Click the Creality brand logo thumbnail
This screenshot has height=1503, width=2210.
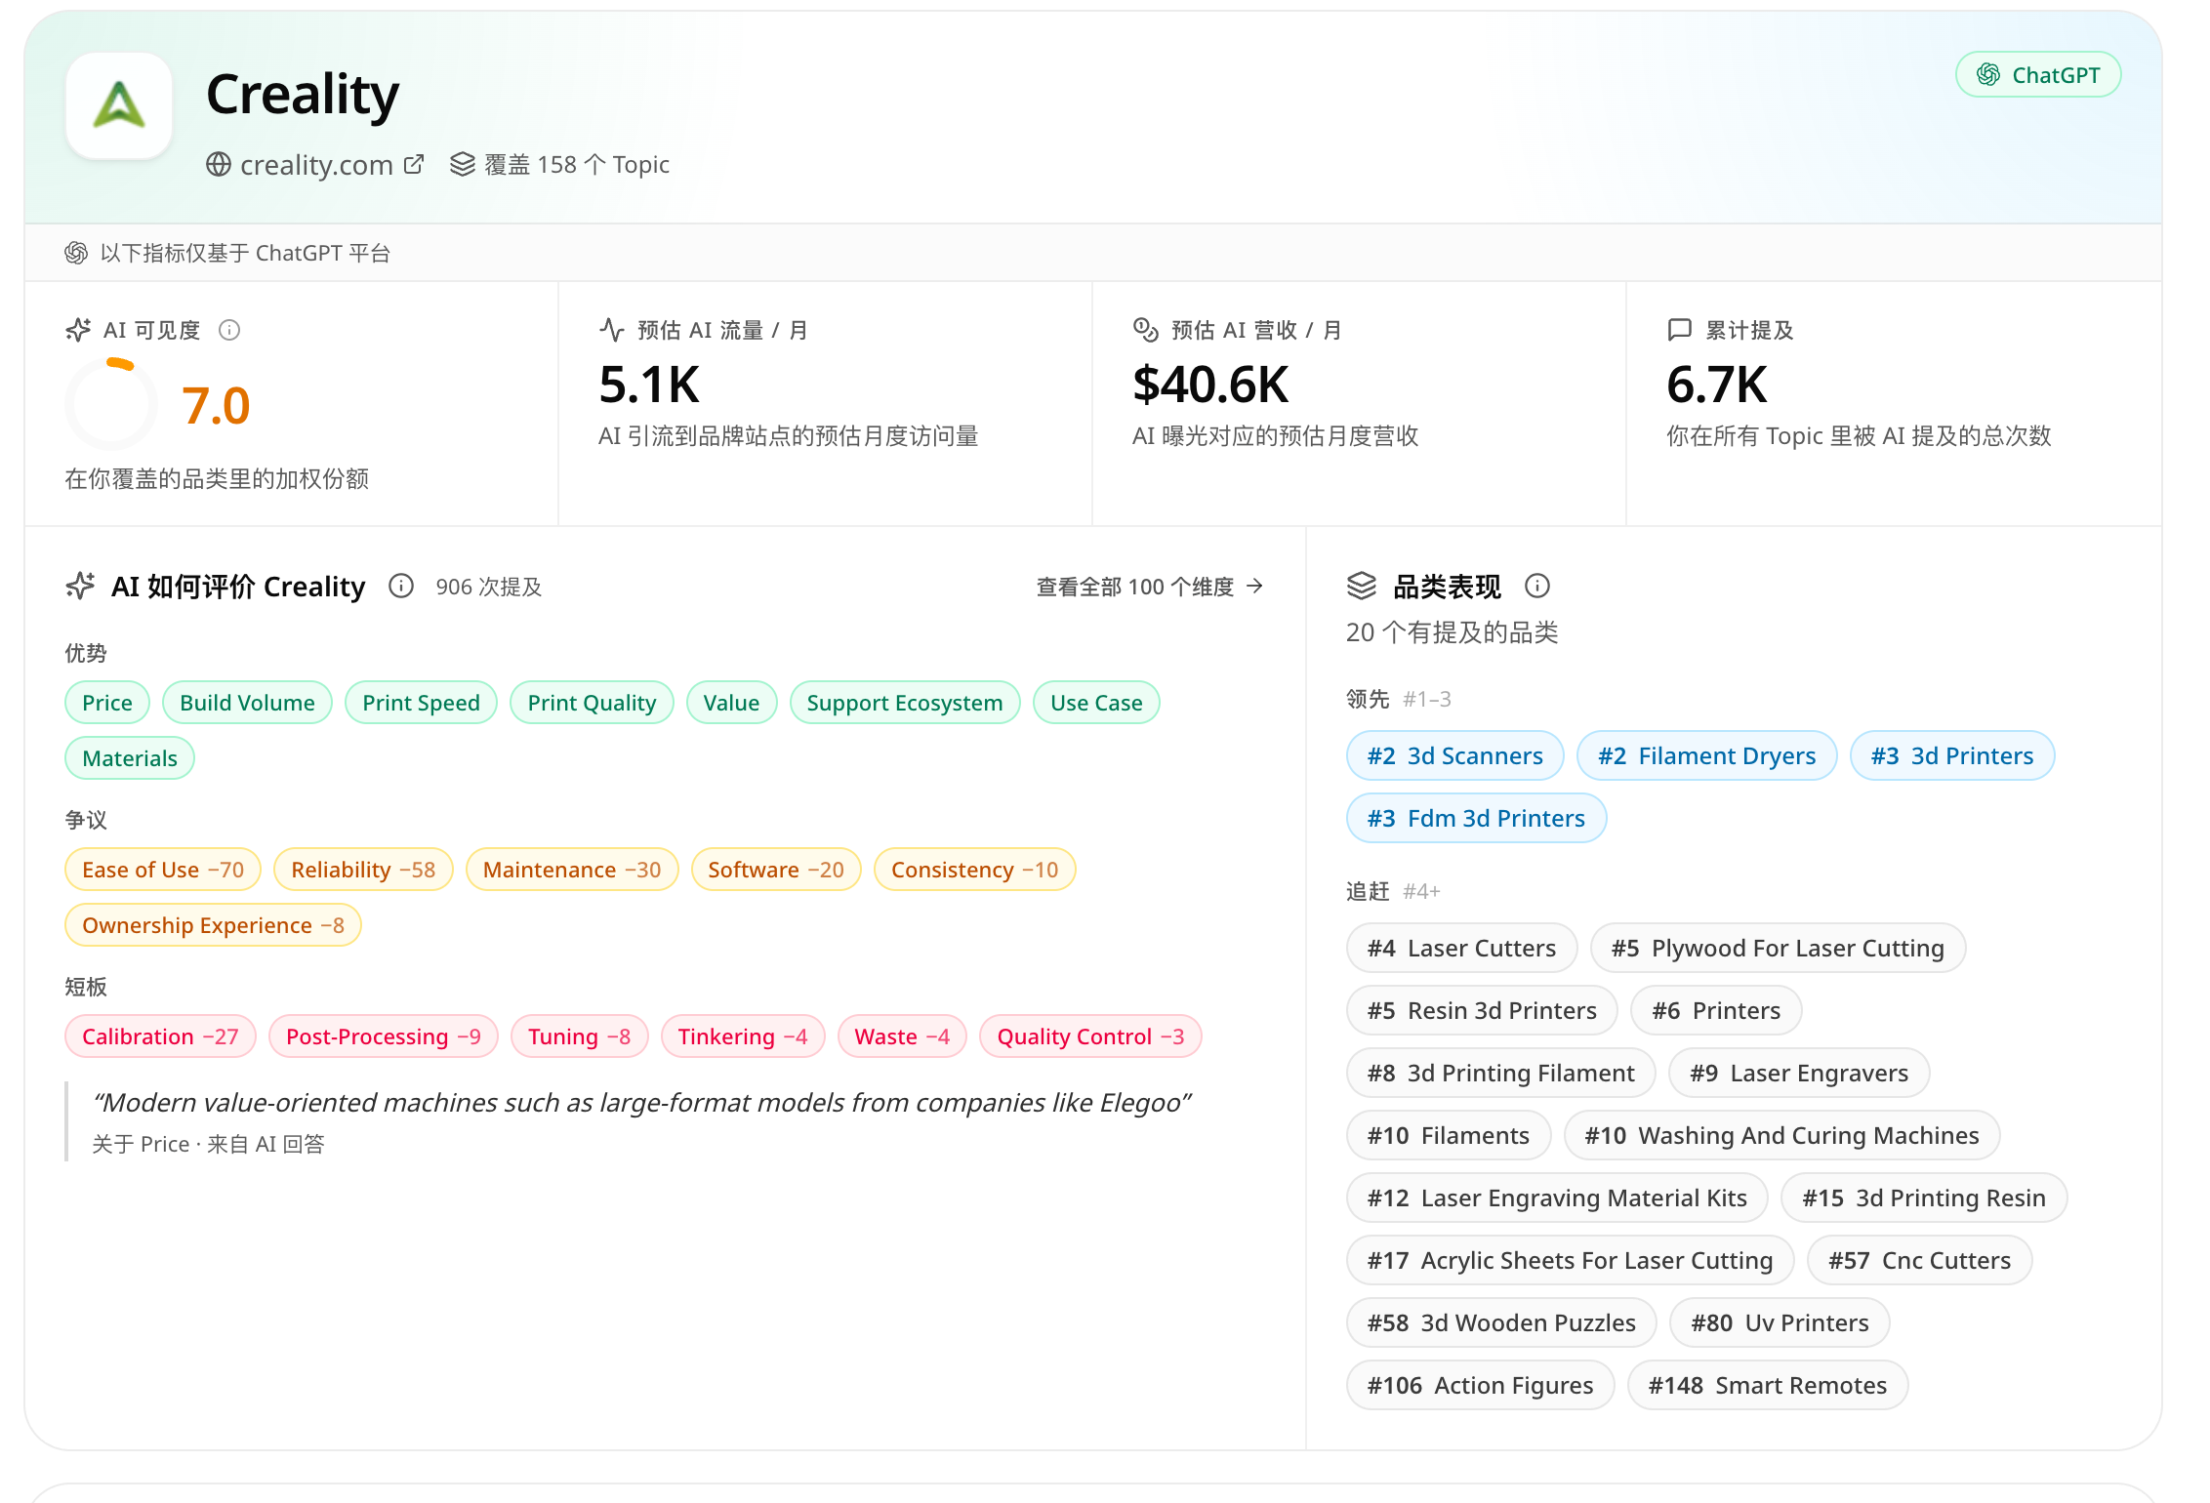(x=119, y=105)
